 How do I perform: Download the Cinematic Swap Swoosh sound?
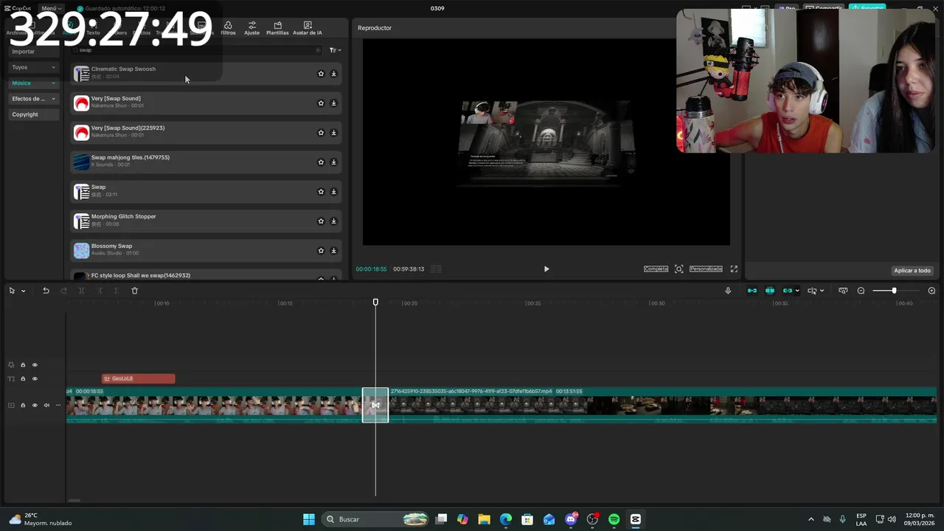[x=333, y=74]
